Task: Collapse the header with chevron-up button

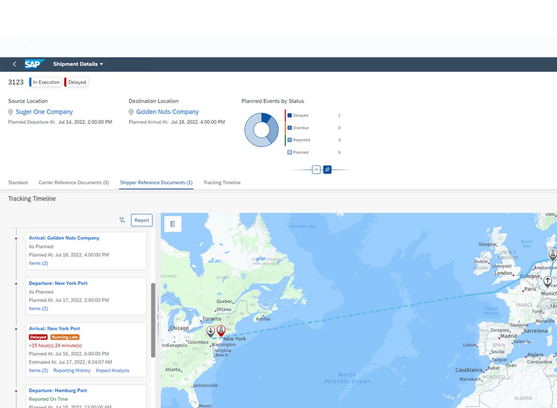Action: coord(316,170)
